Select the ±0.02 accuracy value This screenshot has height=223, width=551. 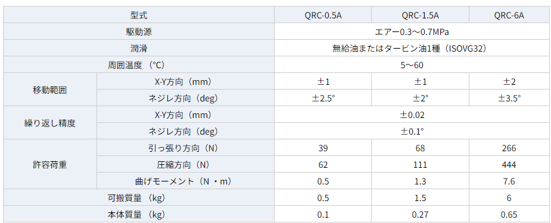click(412, 114)
